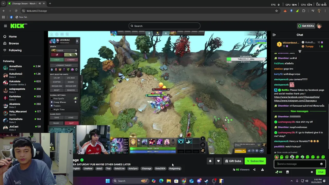The width and height of the screenshot is (329, 185).
Task: Open File Explorer in taskbar
Action: [169, 181]
